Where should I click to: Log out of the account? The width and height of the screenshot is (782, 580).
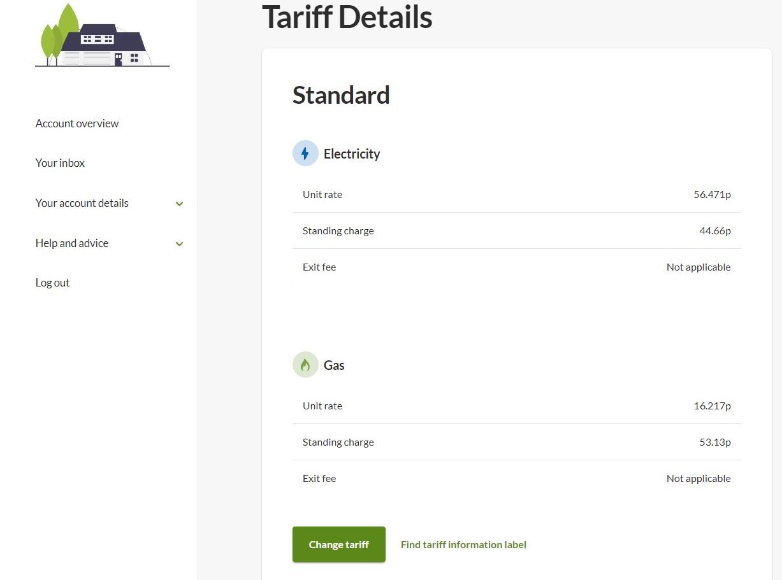pyautogui.click(x=52, y=283)
